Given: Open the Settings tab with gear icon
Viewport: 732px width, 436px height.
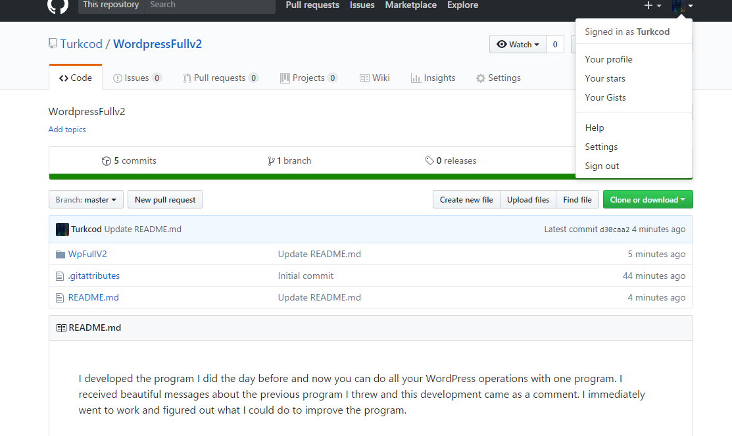Looking at the screenshot, I should [x=498, y=78].
